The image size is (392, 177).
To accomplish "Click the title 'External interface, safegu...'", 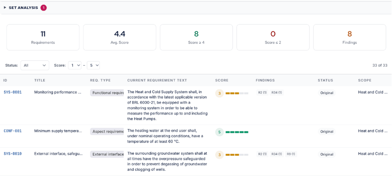I will pos(58,154).
